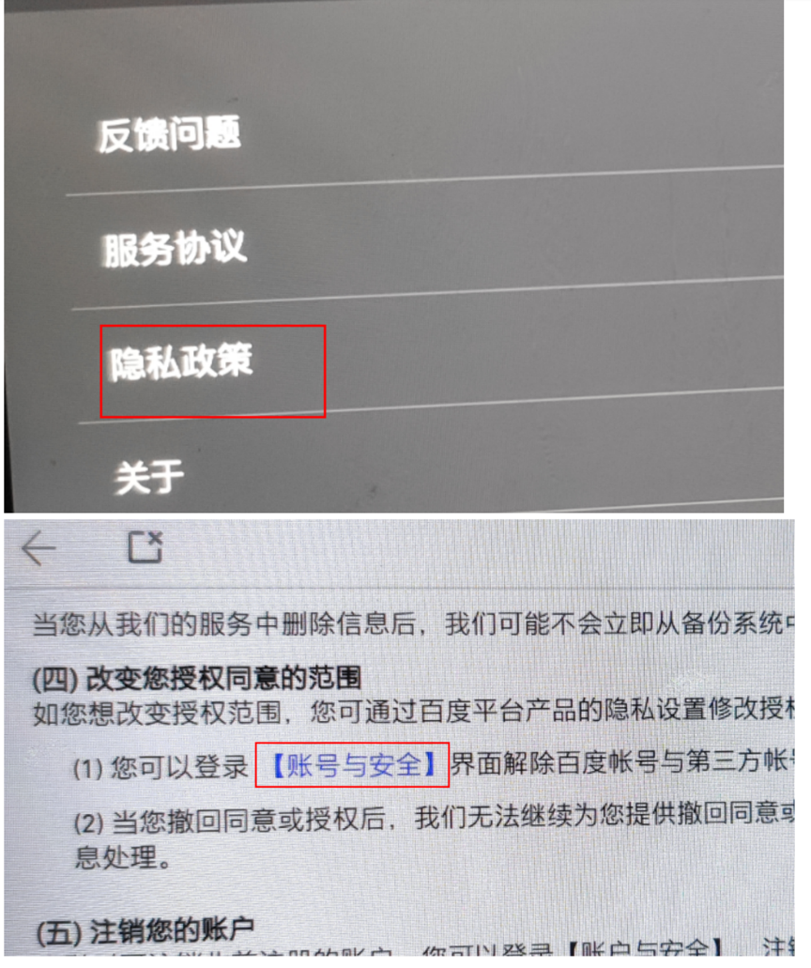This screenshot has height=968, width=811.
Task: Click item (1) 您可以登录 text
Action: coord(161,767)
